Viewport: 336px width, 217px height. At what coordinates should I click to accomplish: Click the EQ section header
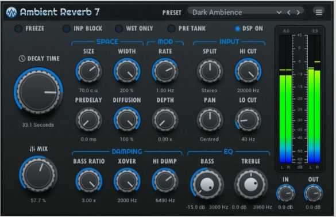click(x=228, y=152)
